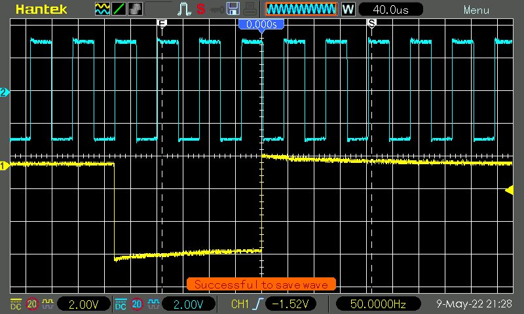Click the W window mode icon

[348, 9]
